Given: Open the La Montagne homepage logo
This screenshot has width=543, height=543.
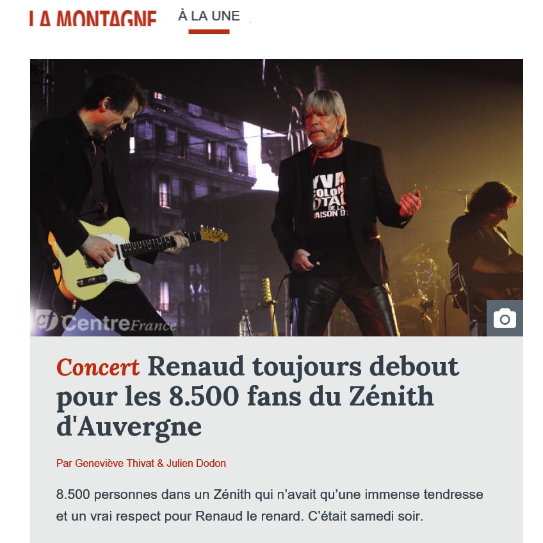Looking at the screenshot, I should pos(93,19).
